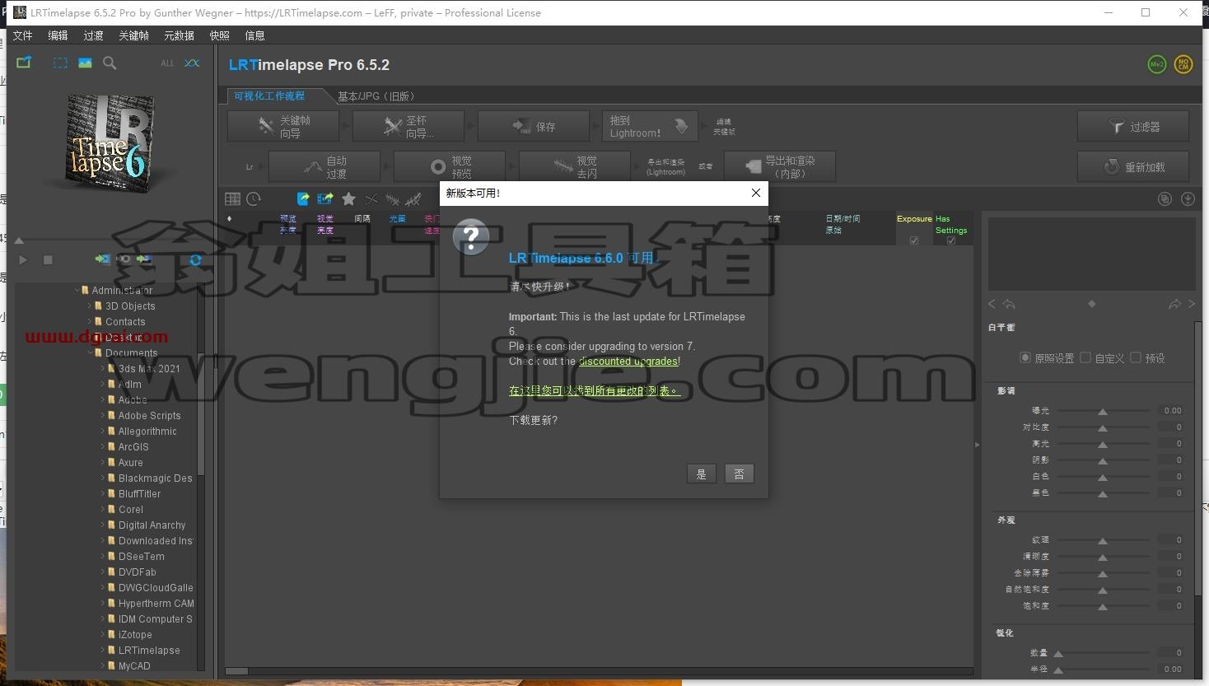Viewport: 1209px width, 686px height.
Task: Open the 元数据 menu
Action: click(179, 35)
